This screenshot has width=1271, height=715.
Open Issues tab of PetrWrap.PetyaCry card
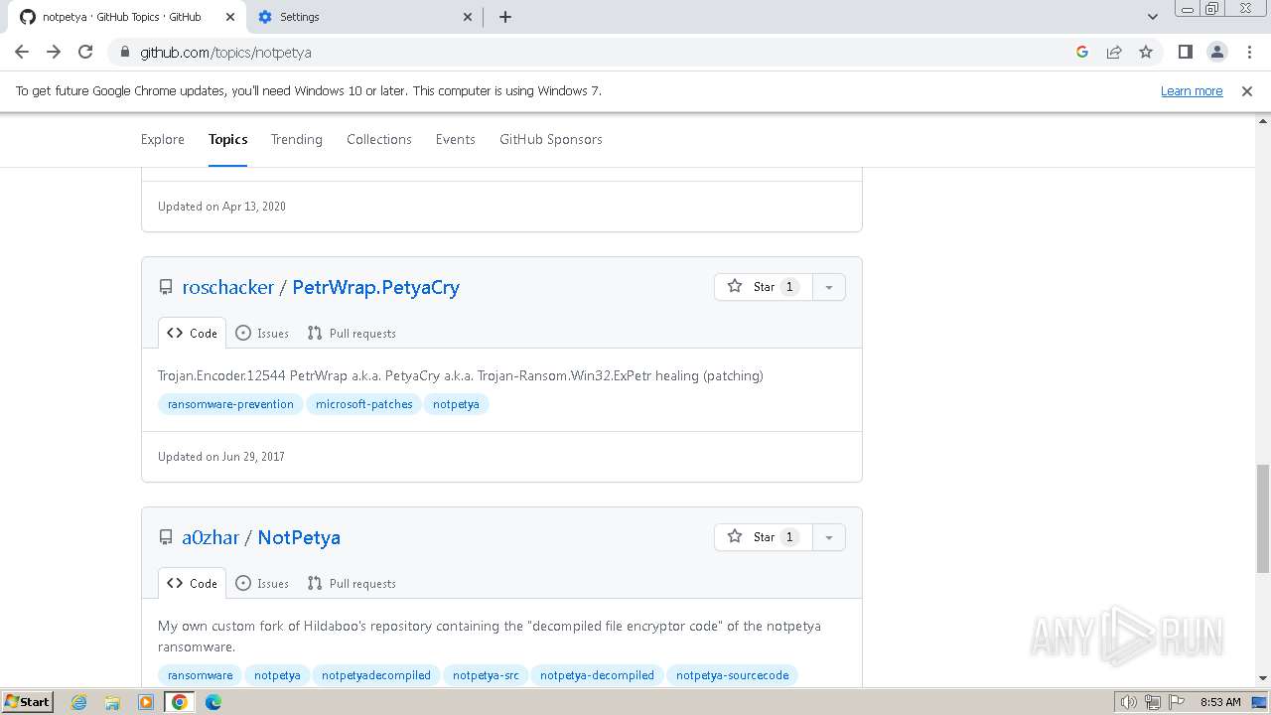(262, 334)
